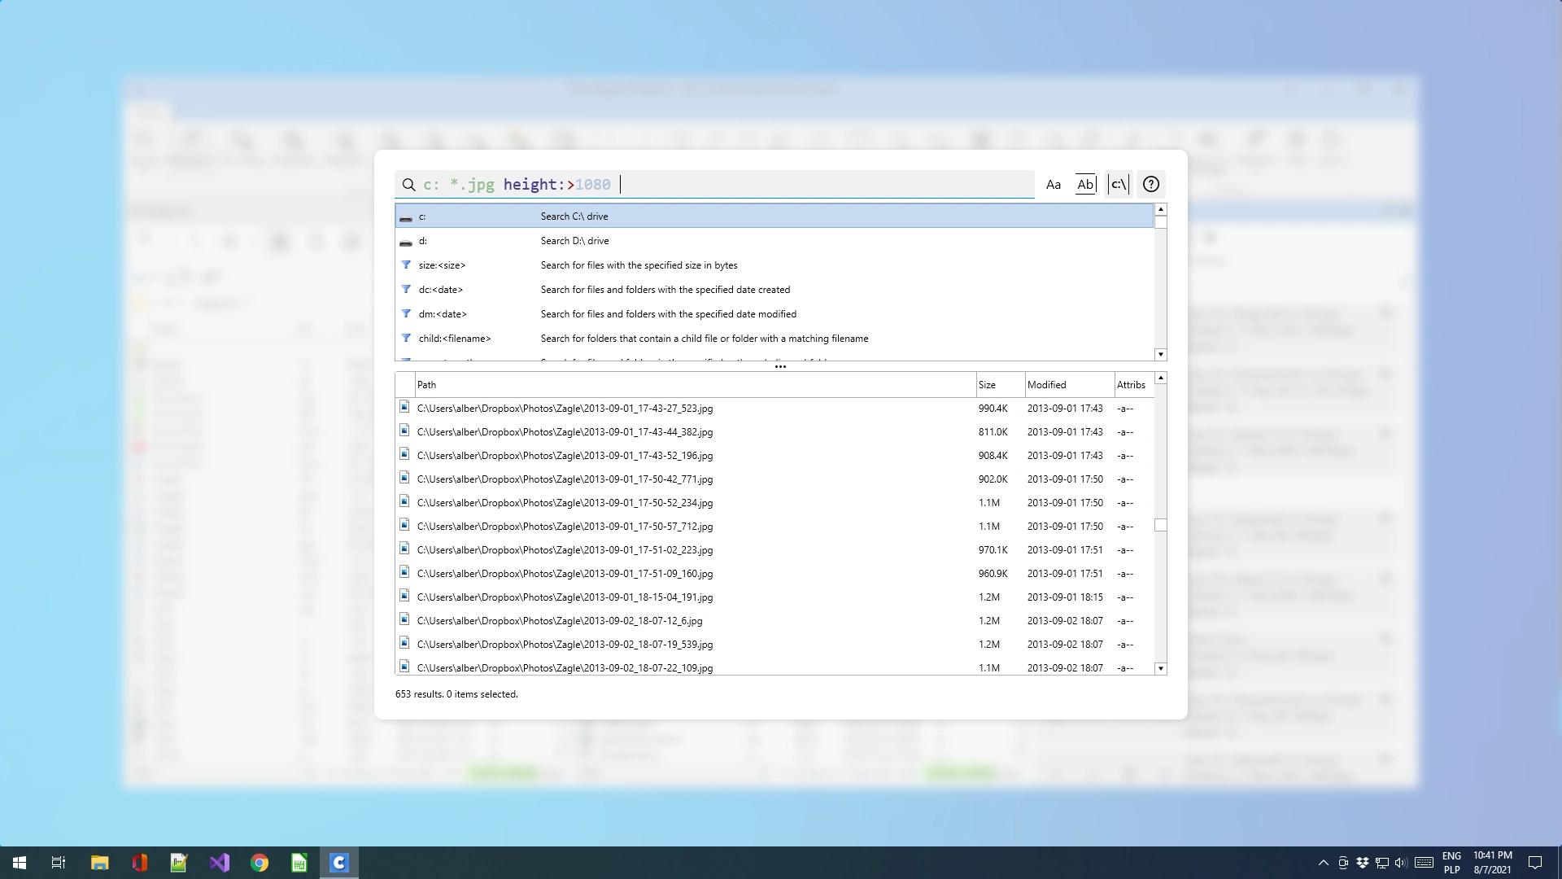Toggle the c:\ match path option

(1119, 185)
